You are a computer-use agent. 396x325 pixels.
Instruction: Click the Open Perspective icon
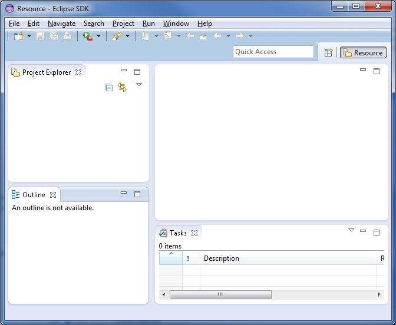[329, 52]
